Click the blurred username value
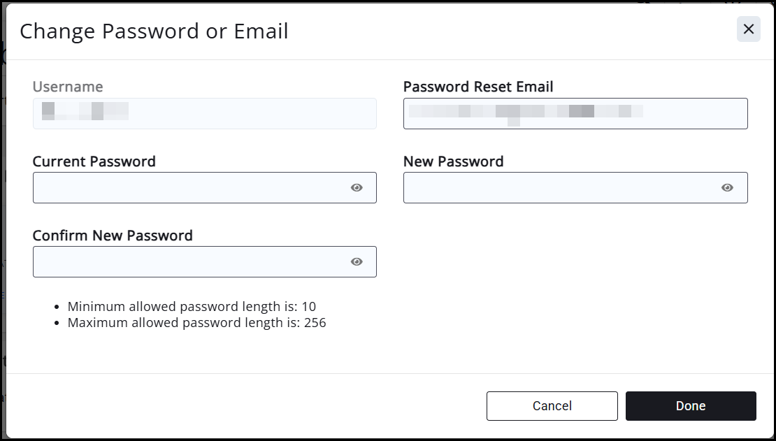The height and width of the screenshot is (441, 776). (x=85, y=111)
